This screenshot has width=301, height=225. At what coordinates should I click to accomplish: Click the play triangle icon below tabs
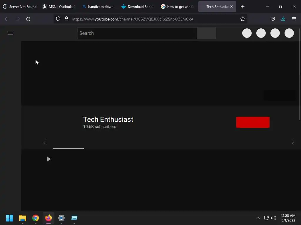pyautogui.click(x=49, y=159)
